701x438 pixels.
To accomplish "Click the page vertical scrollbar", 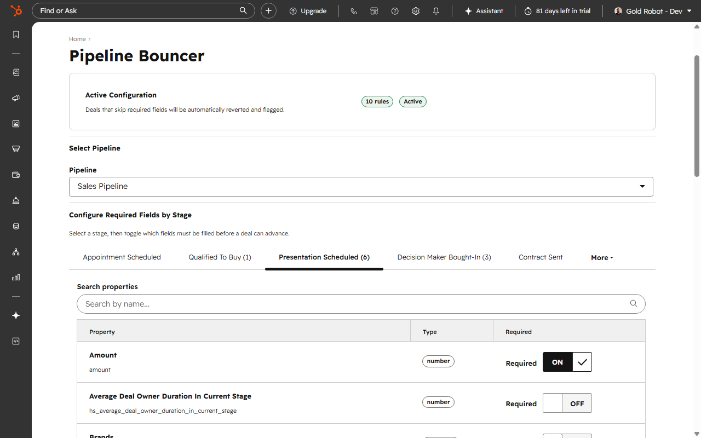I will pos(697,116).
